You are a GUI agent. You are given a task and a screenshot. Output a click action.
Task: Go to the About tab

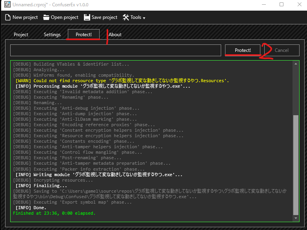tap(115, 35)
